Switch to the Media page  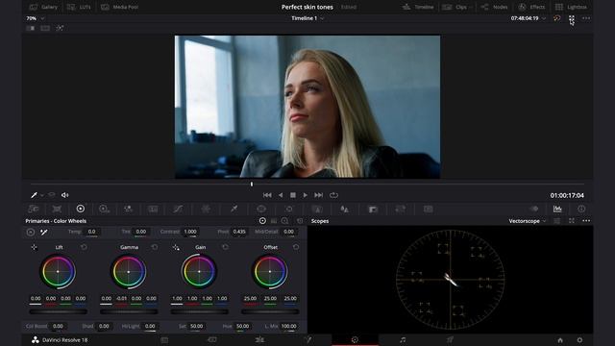[164, 340]
